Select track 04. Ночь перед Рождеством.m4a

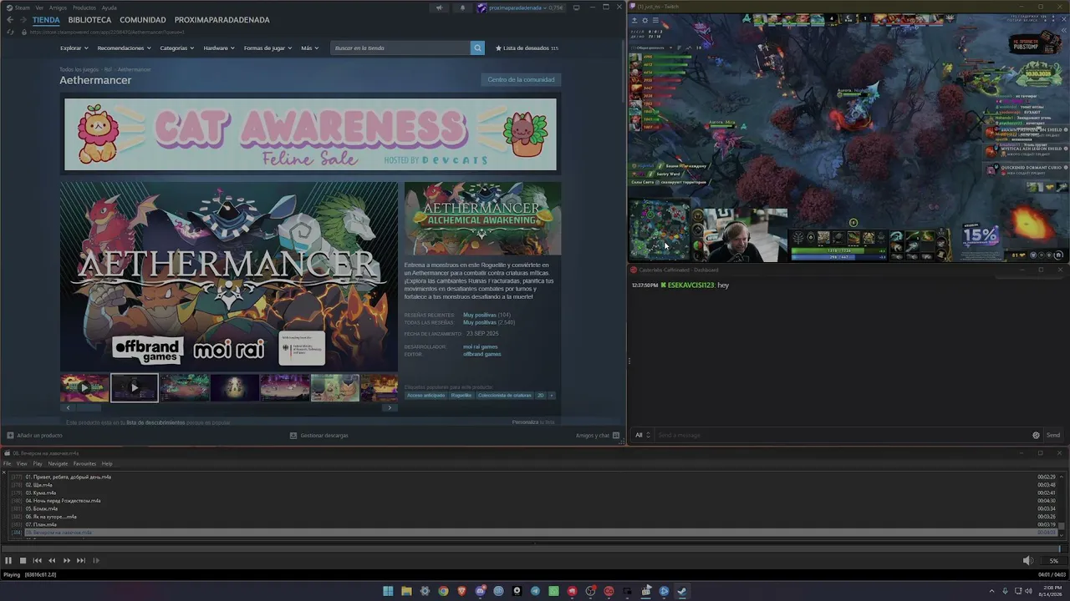tap(63, 501)
